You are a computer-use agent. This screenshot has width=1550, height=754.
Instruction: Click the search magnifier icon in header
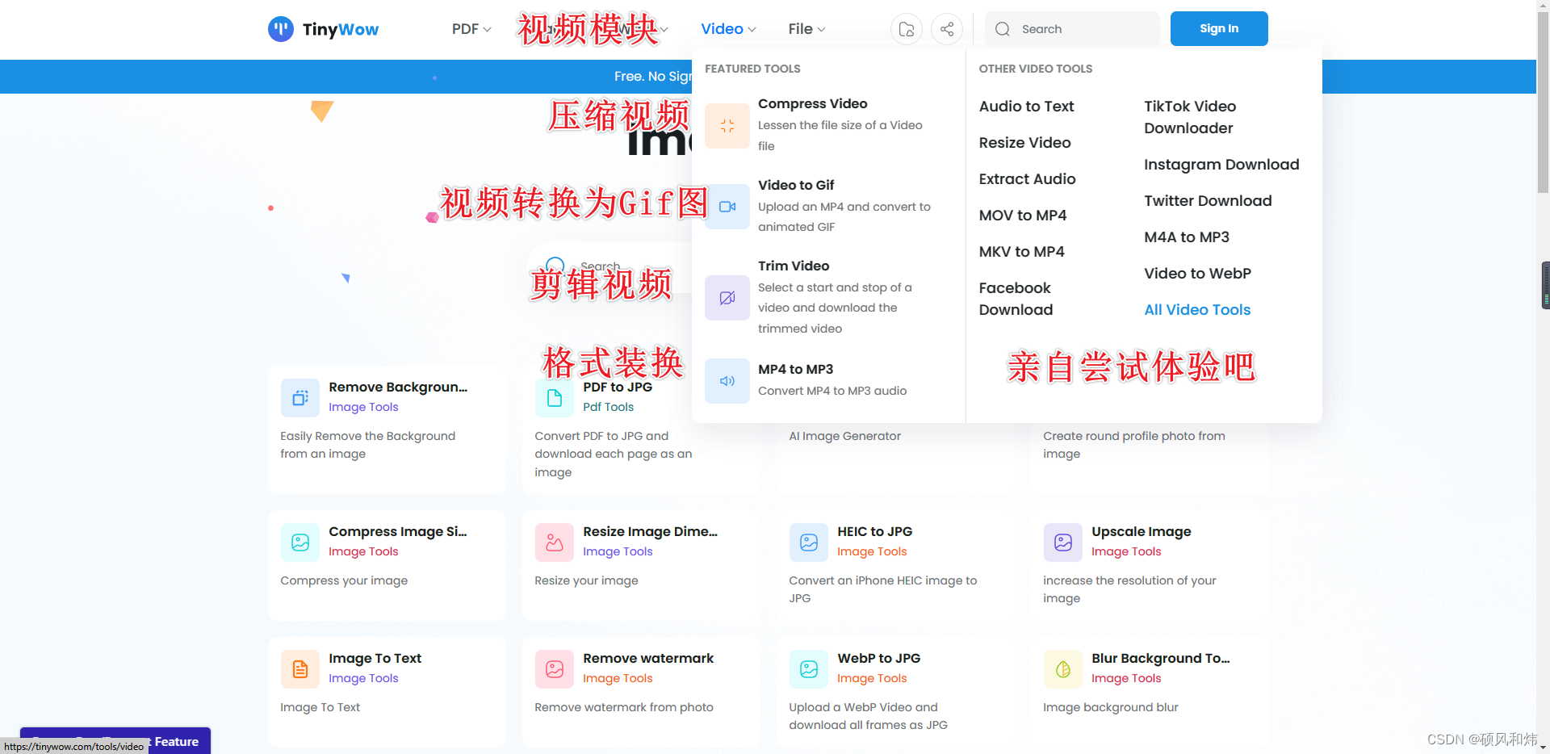coord(1003,29)
